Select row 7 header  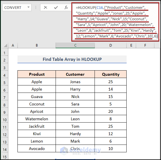(5, 97)
